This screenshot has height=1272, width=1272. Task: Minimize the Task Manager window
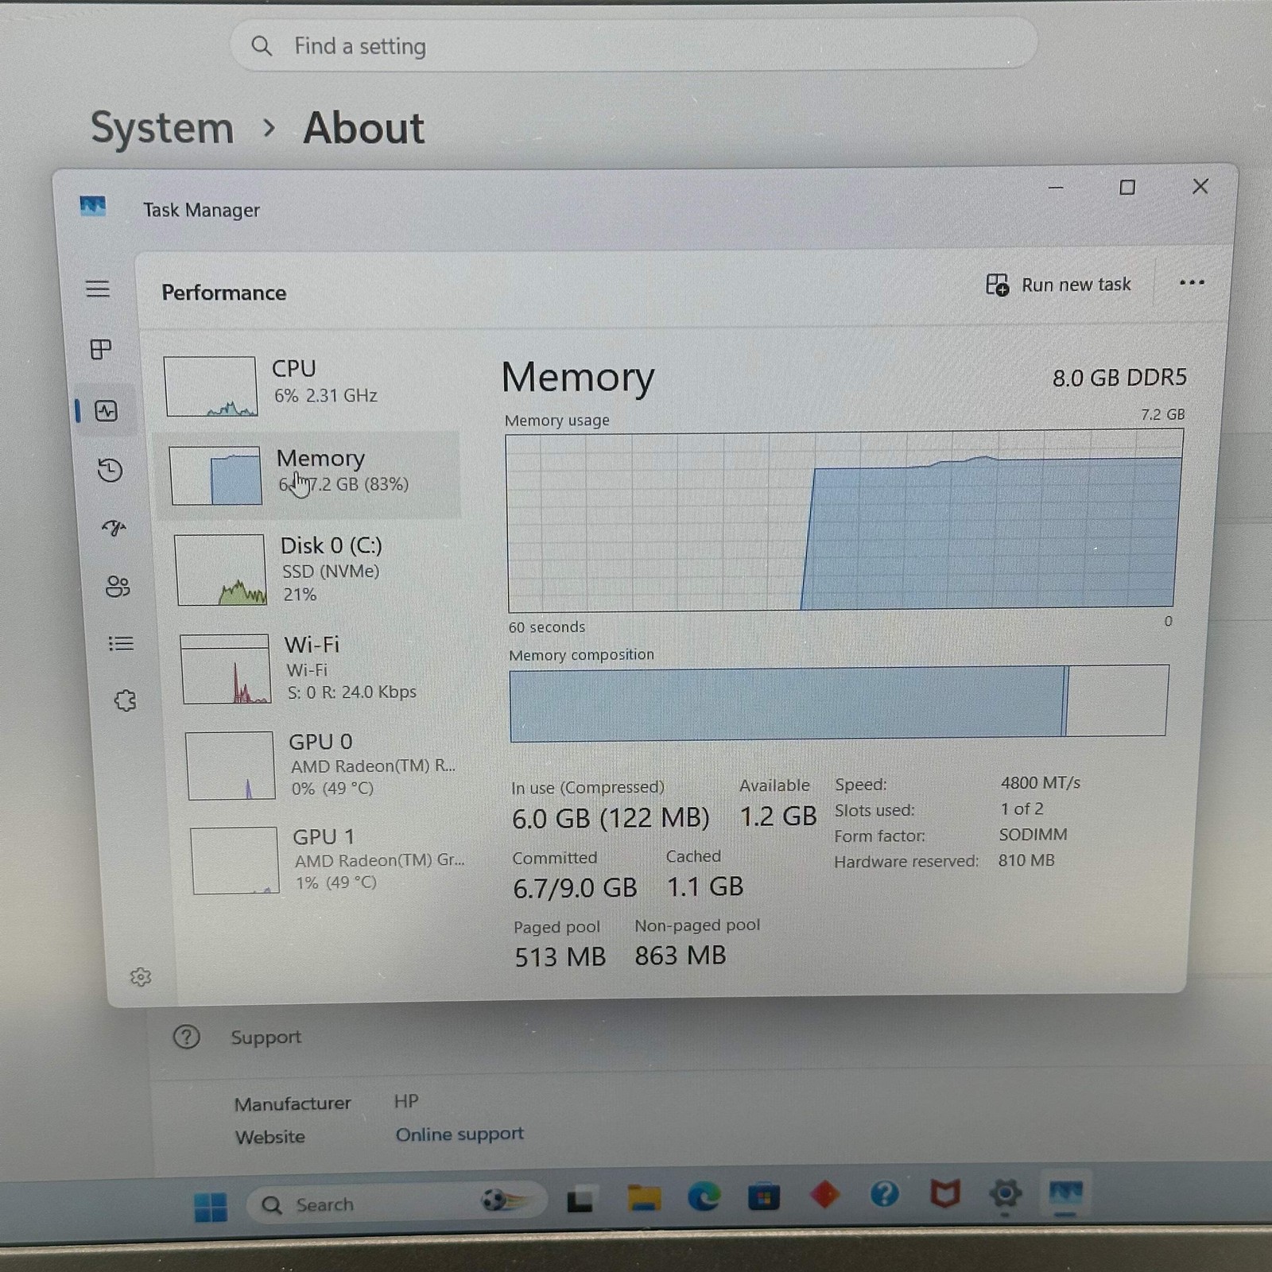click(1056, 188)
